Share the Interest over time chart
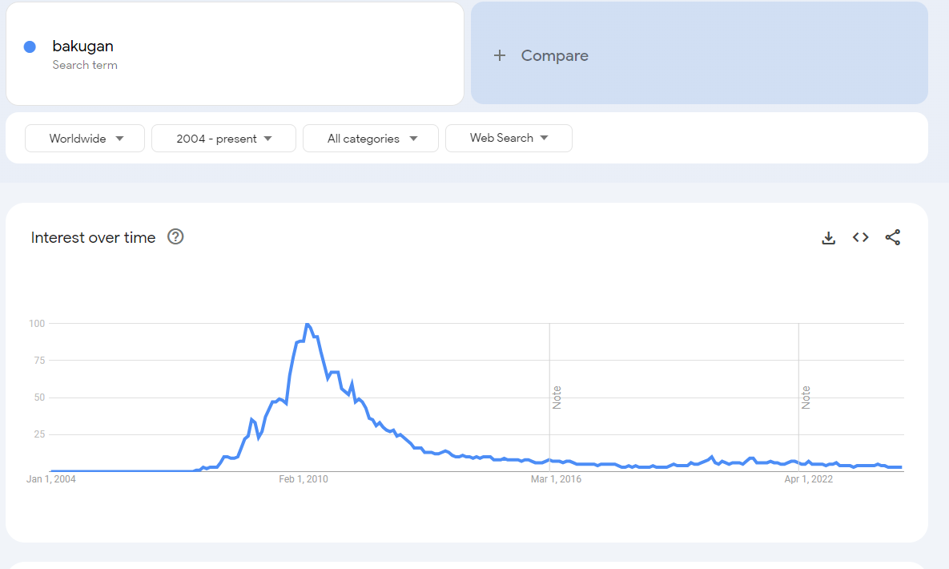This screenshot has height=569, width=949. pyautogui.click(x=893, y=237)
